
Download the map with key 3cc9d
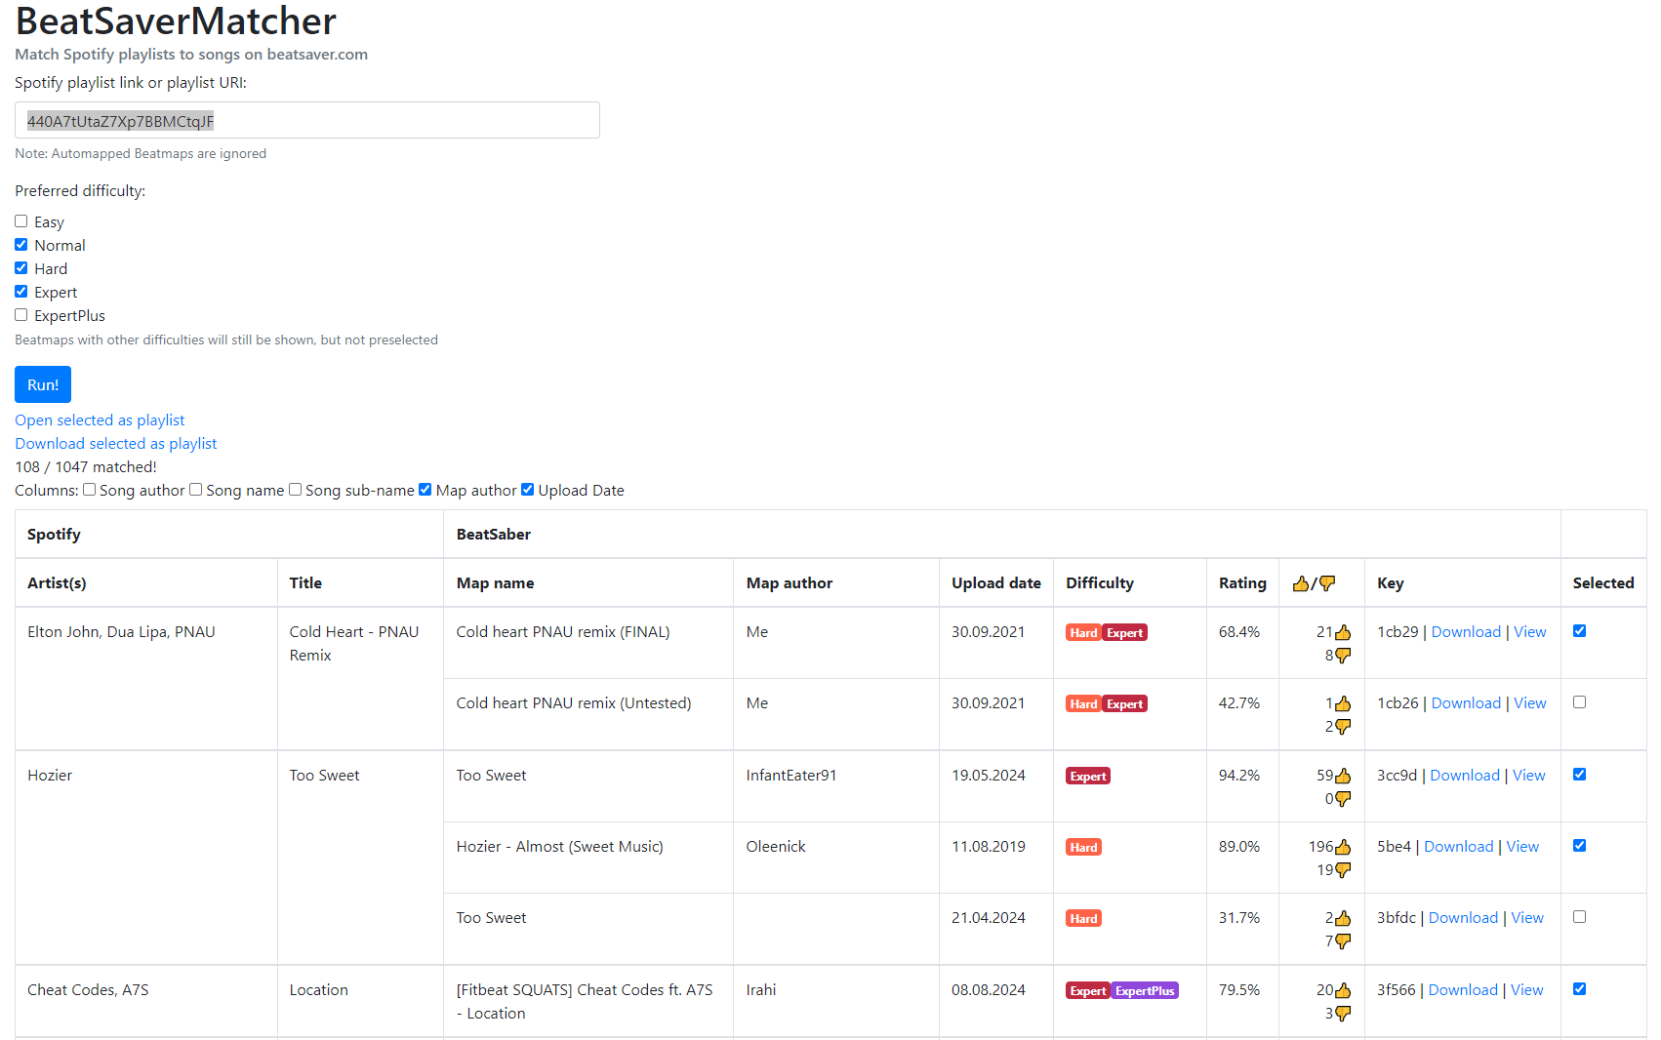1465,776
